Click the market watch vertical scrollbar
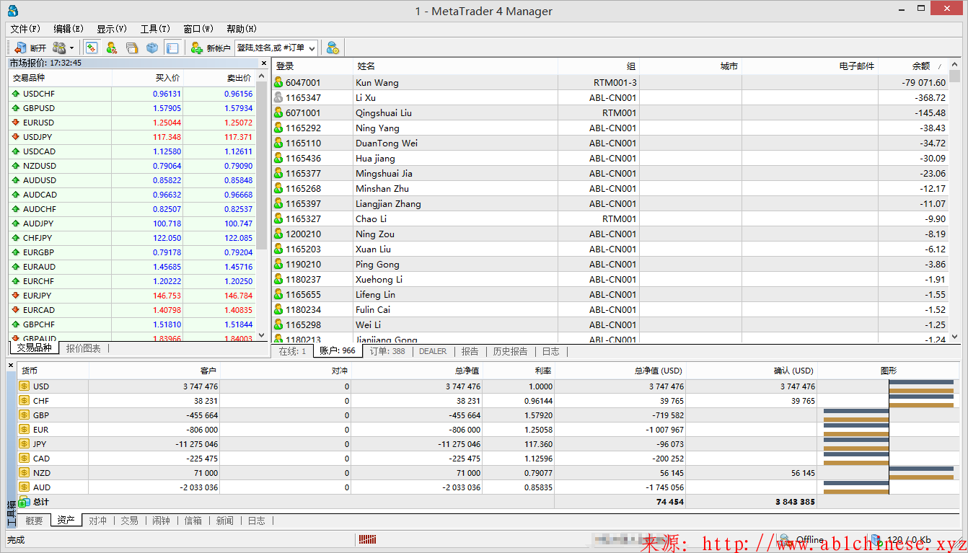968x553 pixels. tap(262, 205)
